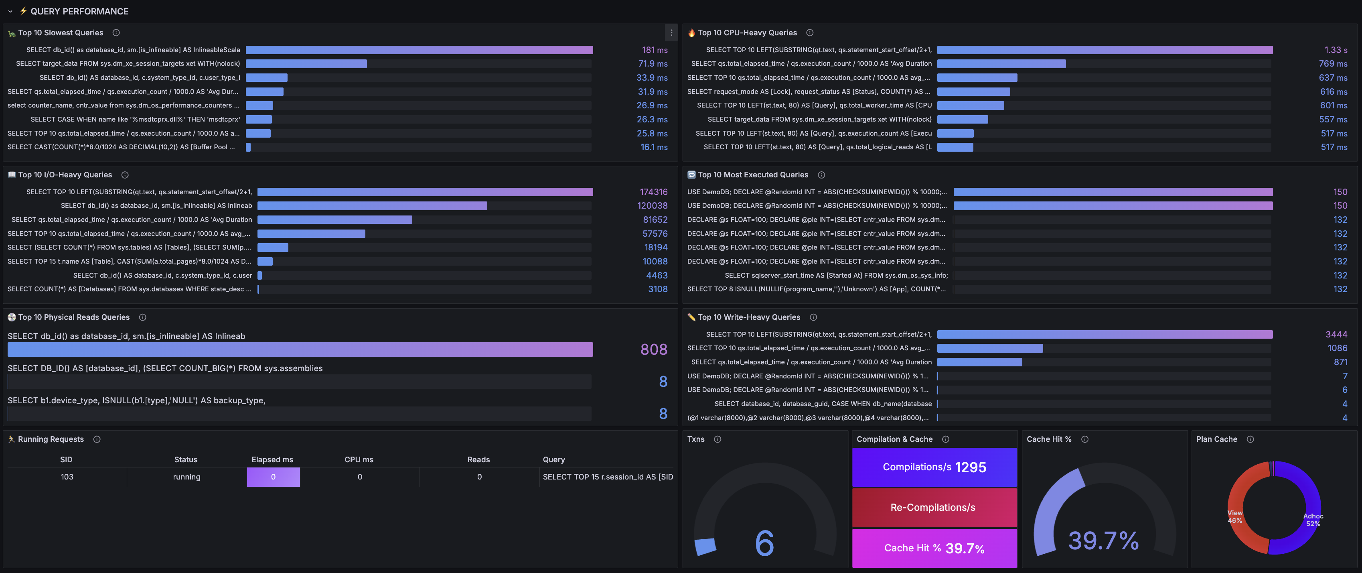The height and width of the screenshot is (573, 1362).
Task: Click the Cache Hit % 39.7% pink tile
Action: [x=934, y=548]
